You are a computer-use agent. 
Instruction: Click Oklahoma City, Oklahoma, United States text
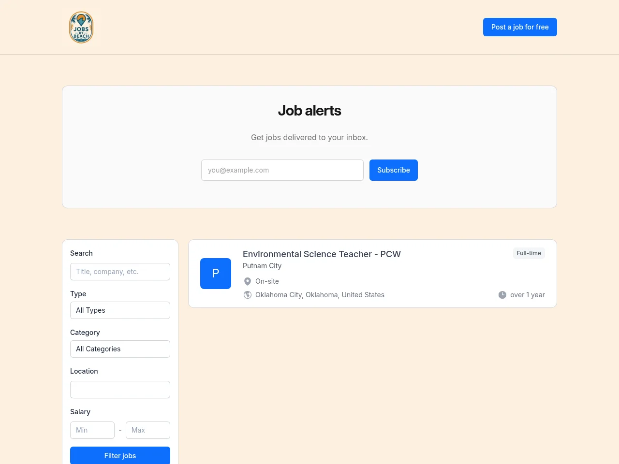point(320,295)
